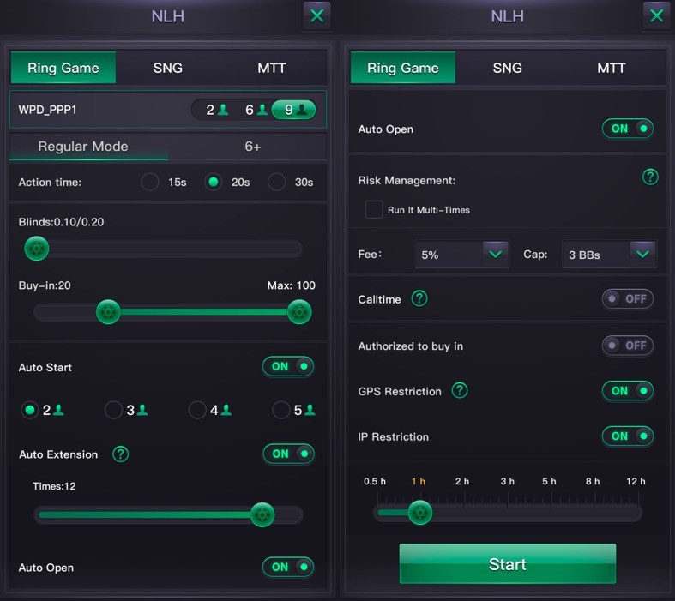Viewport: 675px width, 601px height.
Task: Start the ring game table
Action: [508, 563]
